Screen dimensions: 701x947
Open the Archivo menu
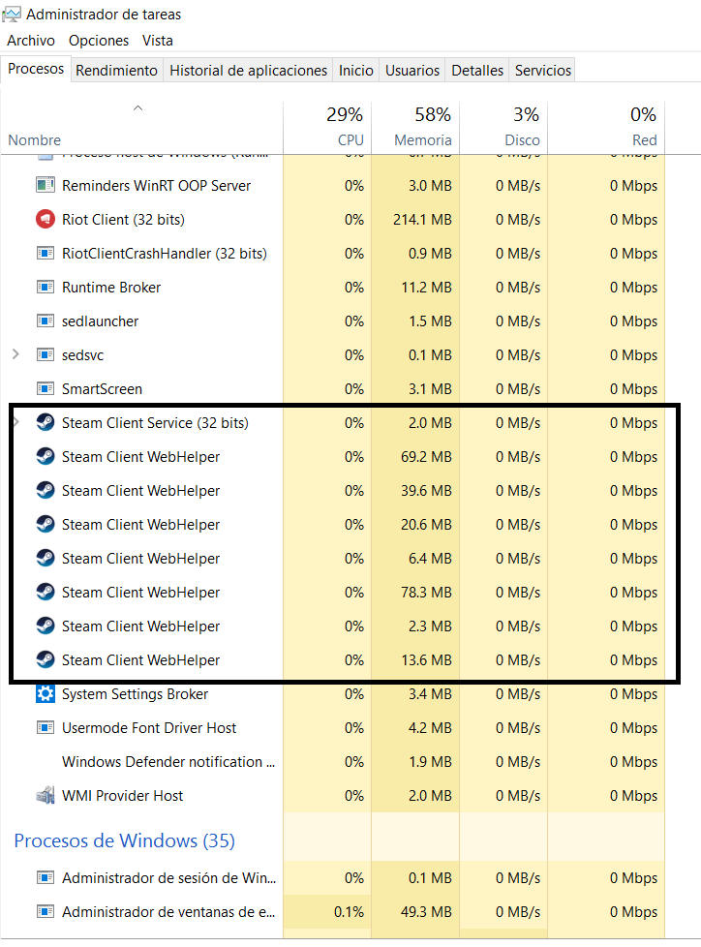[x=31, y=41]
